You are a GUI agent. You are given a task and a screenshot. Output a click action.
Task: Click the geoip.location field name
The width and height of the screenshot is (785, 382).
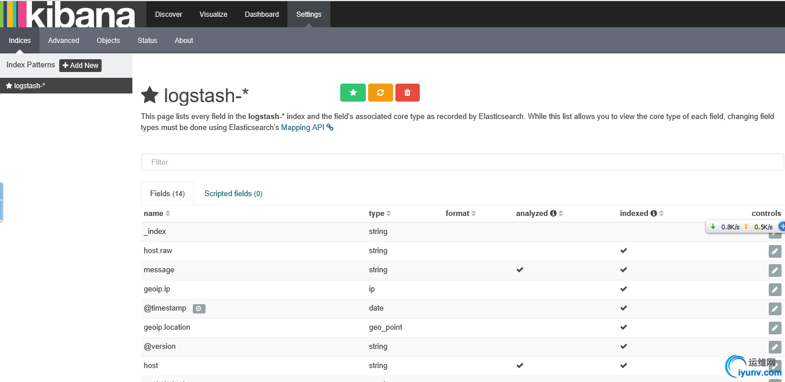167,327
